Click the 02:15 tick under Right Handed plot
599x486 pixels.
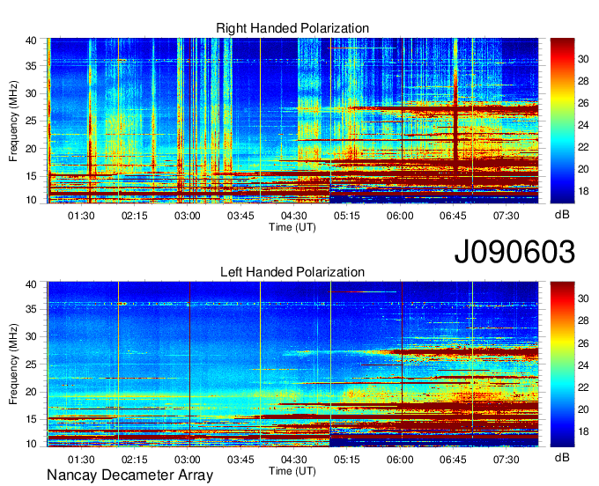[x=134, y=216]
